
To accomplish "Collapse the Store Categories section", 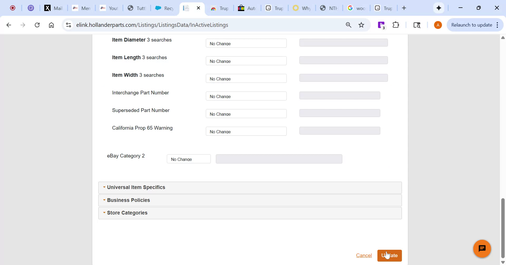I will point(127,213).
